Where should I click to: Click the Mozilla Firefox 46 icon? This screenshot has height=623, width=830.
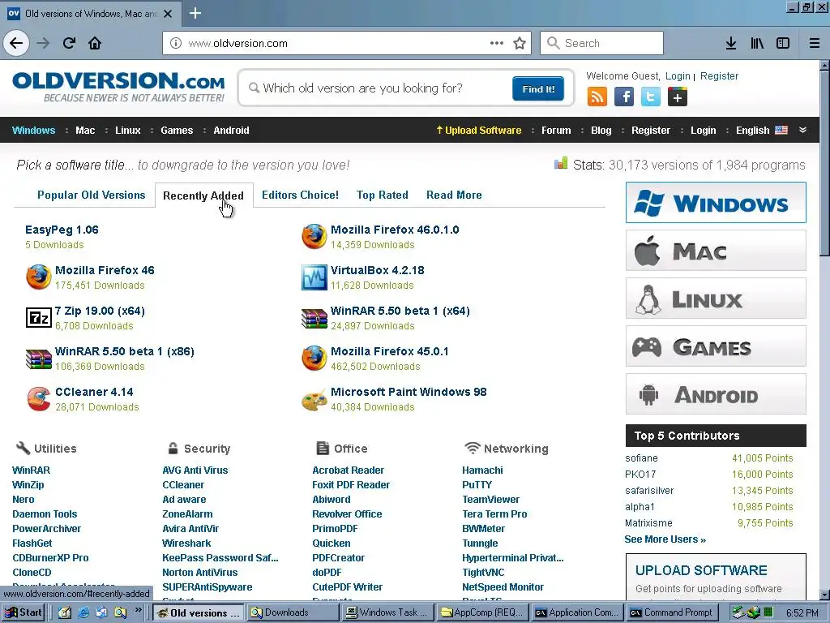coord(39,277)
